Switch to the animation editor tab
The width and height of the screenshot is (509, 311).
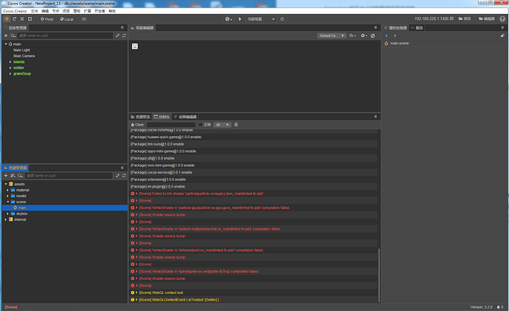[185, 117]
